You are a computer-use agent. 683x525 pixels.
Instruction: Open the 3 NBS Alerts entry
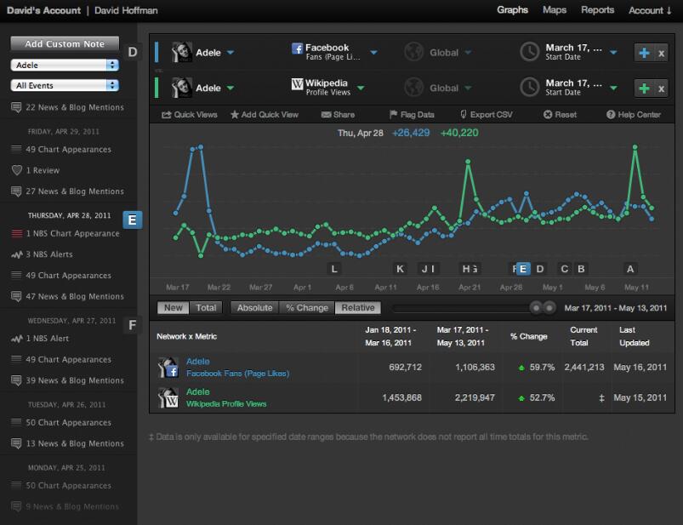coord(42,254)
